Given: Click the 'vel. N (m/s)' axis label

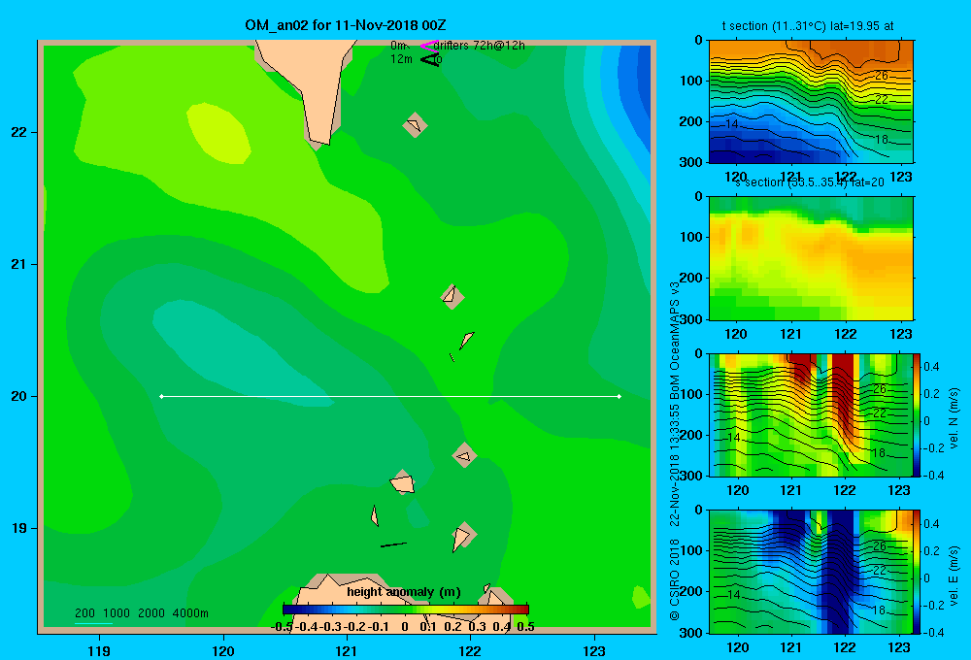Looking at the screenshot, I should [954, 418].
